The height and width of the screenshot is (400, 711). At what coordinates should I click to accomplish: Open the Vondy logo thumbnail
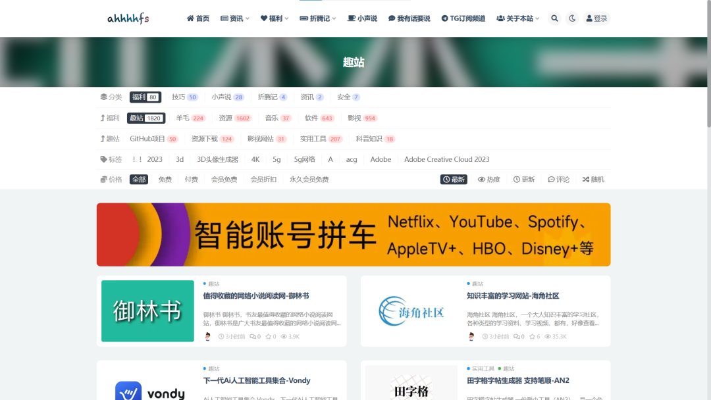tap(148, 383)
